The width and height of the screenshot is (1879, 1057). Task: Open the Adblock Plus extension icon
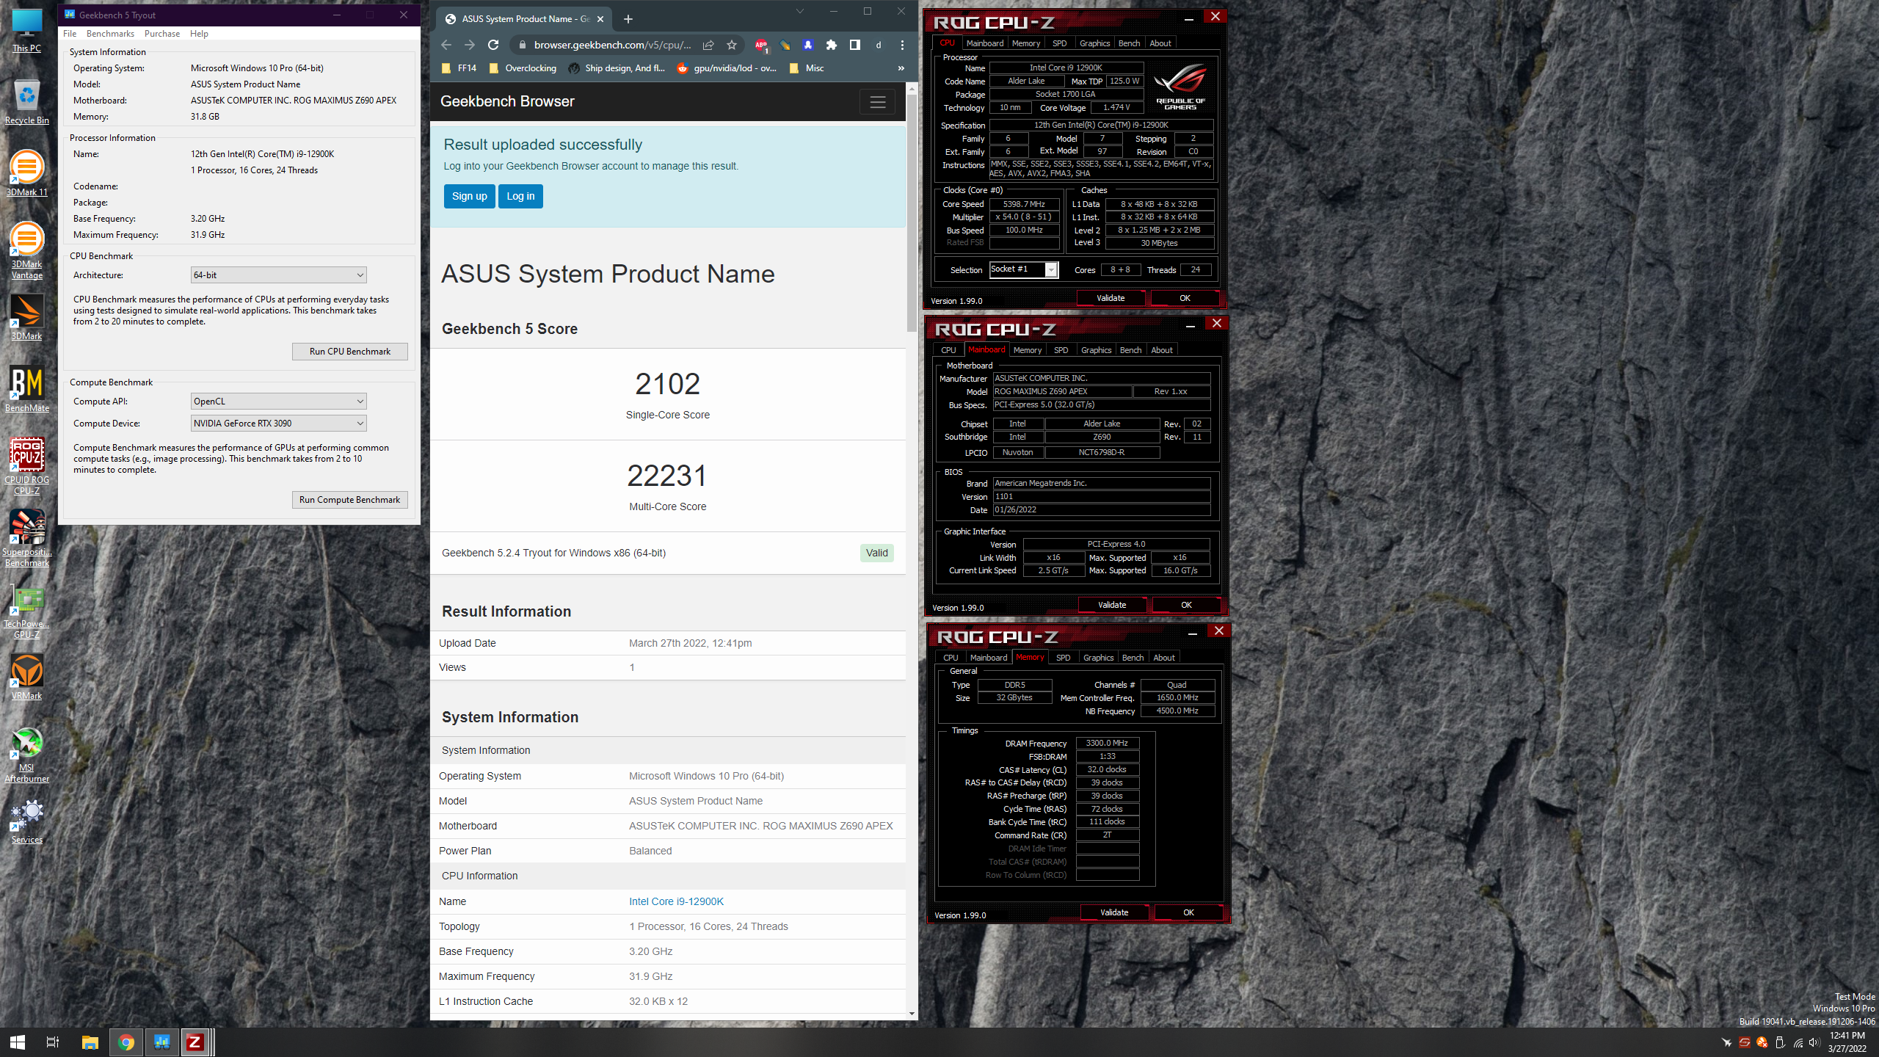[761, 46]
